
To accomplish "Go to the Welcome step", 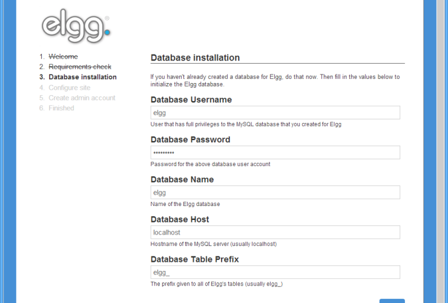I will pyautogui.click(x=63, y=56).
